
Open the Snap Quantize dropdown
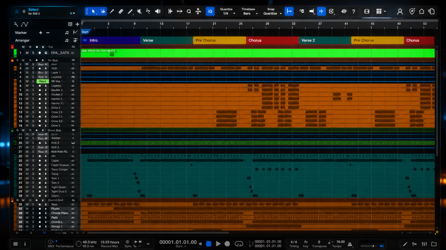pos(272,12)
